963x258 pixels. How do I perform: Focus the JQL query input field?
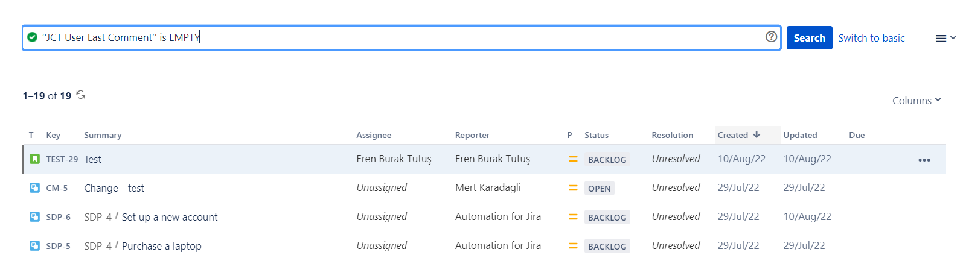[x=402, y=37]
